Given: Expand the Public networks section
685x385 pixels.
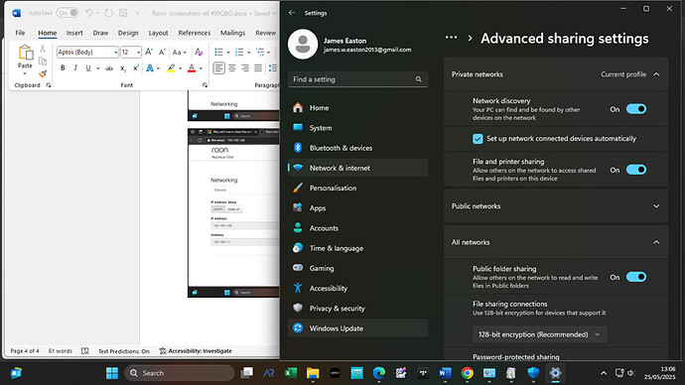Looking at the screenshot, I should 556,206.
